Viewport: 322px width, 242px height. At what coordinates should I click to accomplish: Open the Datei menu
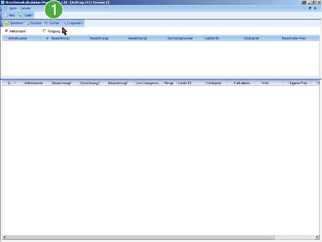tap(13, 9)
